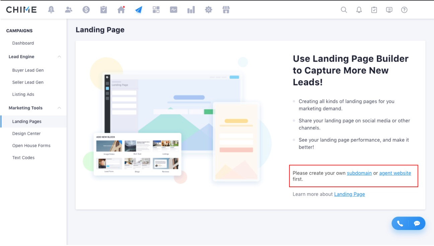The image size is (434, 246).
Task: Open Design Center from sidebar
Action: tap(26, 134)
